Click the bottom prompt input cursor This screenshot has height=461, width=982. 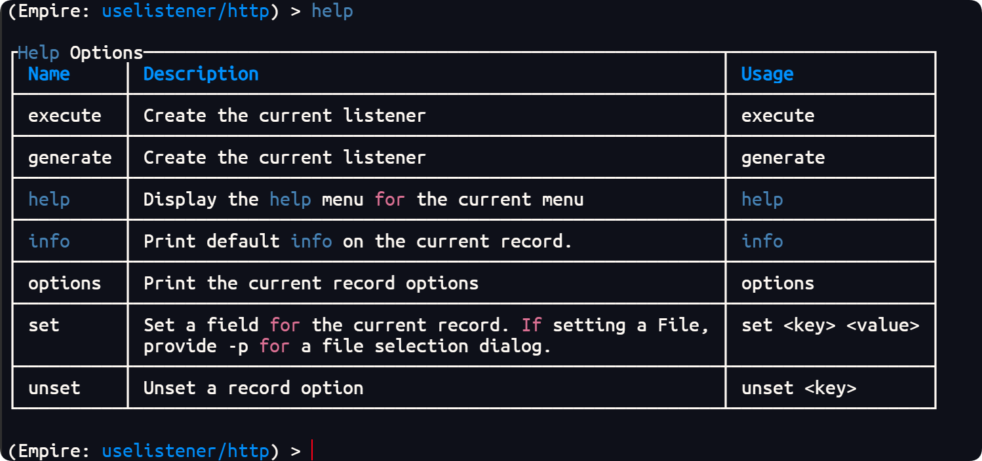click(x=313, y=451)
